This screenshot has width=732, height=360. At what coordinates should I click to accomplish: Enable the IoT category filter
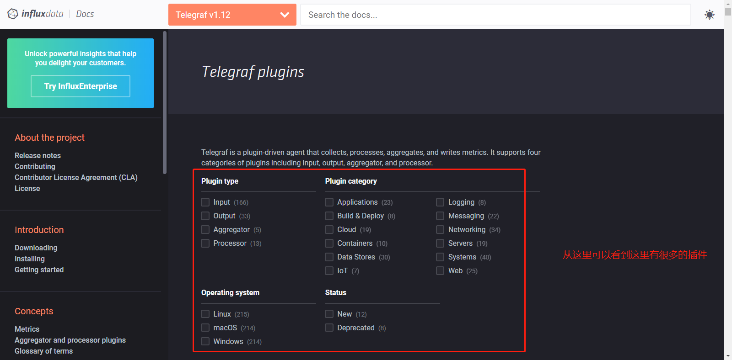click(329, 270)
